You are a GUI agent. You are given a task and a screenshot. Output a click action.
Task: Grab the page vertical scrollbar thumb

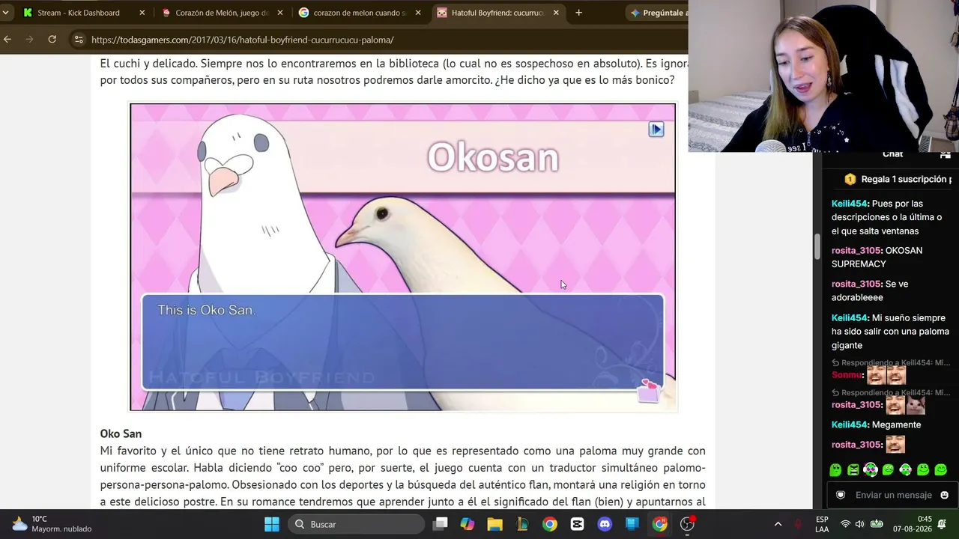tap(817, 247)
